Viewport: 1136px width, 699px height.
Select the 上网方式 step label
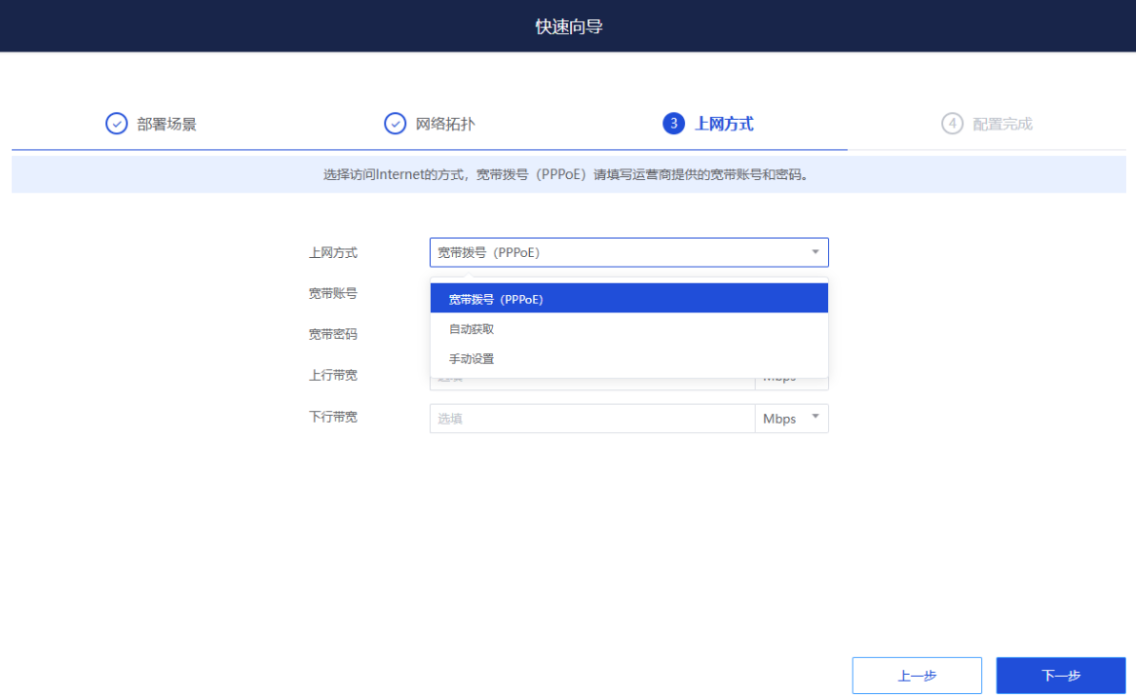[724, 125]
